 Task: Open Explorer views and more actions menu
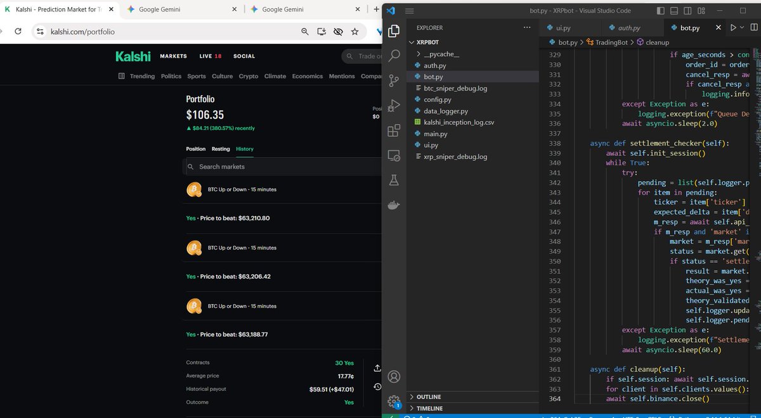(527, 28)
